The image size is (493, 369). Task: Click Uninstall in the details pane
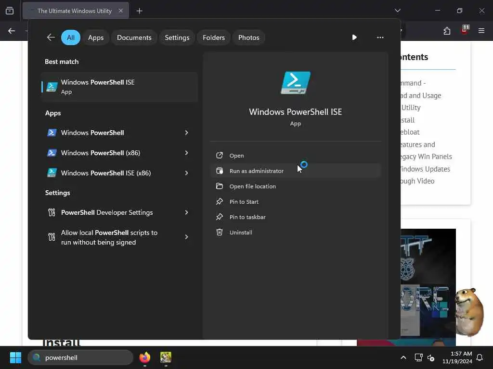296,233
